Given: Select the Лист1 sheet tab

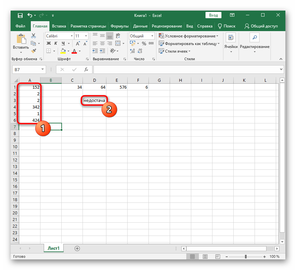Looking at the screenshot, I should coord(54,248).
